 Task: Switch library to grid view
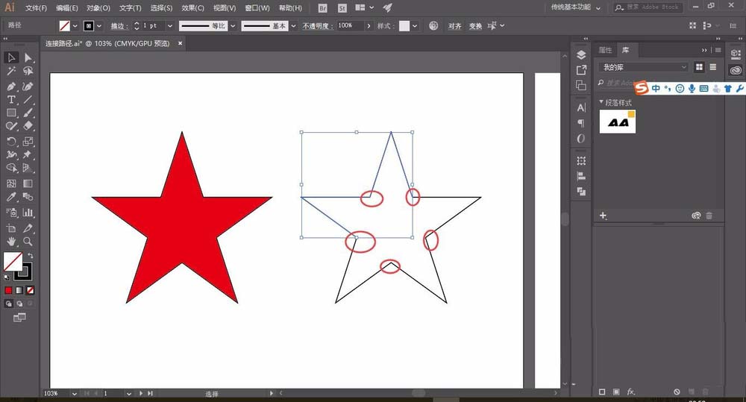(x=700, y=67)
